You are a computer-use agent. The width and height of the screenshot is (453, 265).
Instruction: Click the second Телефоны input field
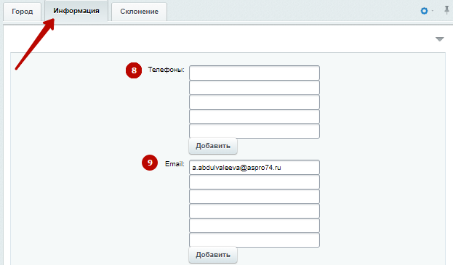click(x=254, y=87)
